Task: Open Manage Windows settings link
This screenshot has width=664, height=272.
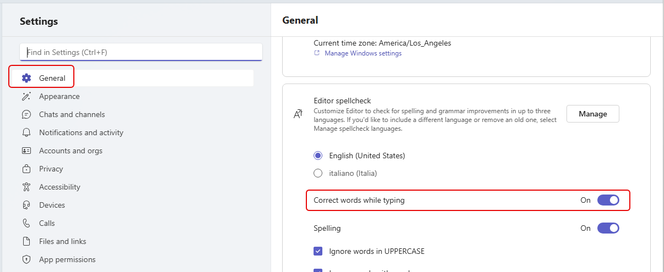Action: 363,53
